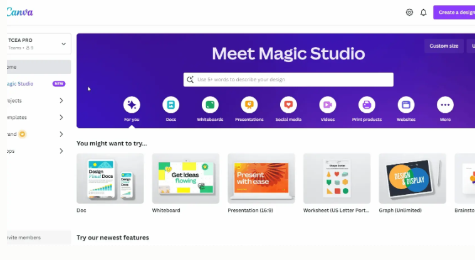Click the Websites category icon
Viewport: 475px width, 260px height.
(406, 105)
